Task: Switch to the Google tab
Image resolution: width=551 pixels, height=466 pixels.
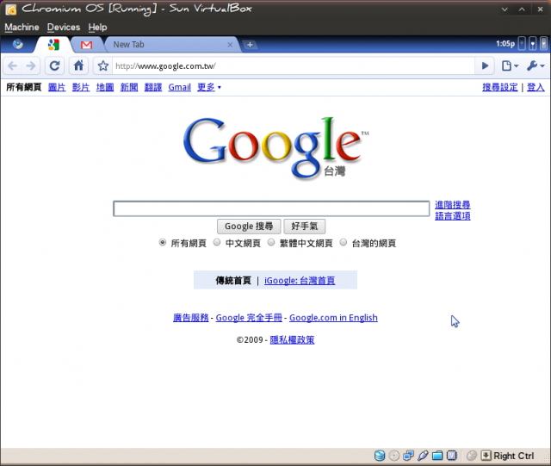Action: tap(53, 45)
